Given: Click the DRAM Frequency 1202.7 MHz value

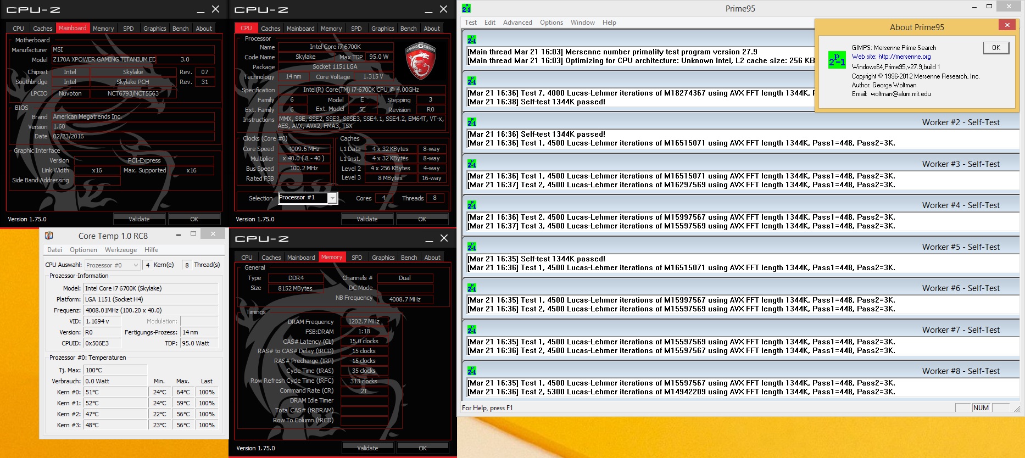Looking at the screenshot, I should coord(364,322).
